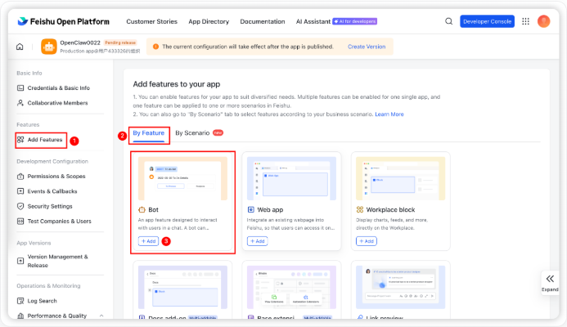The width and height of the screenshot is (567, 327).
Task: Click the Feishu Open Platform logo
Action: [63, 22]
